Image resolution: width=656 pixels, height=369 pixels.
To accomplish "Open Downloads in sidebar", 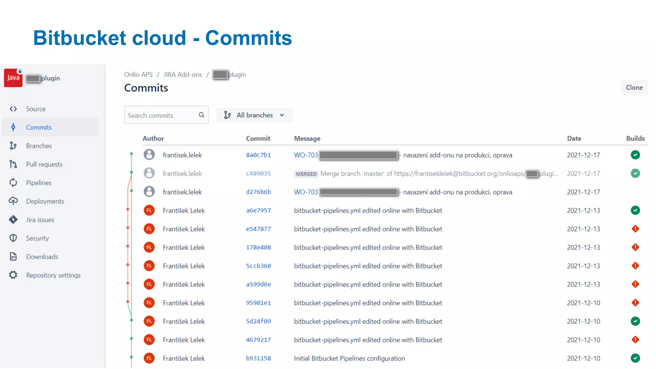I will click(42, 257).
